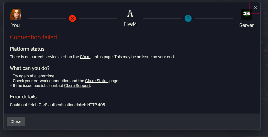Click the "Error details" heading
The image size is (268, 137).
pos(23,97)
